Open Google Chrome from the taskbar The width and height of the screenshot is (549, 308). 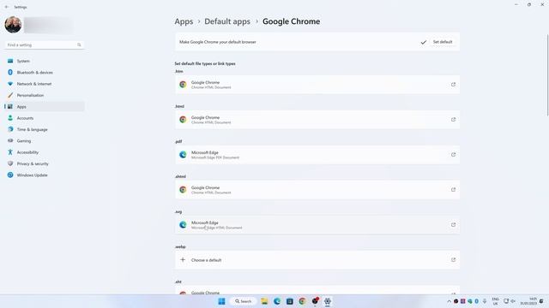[302, 301]
